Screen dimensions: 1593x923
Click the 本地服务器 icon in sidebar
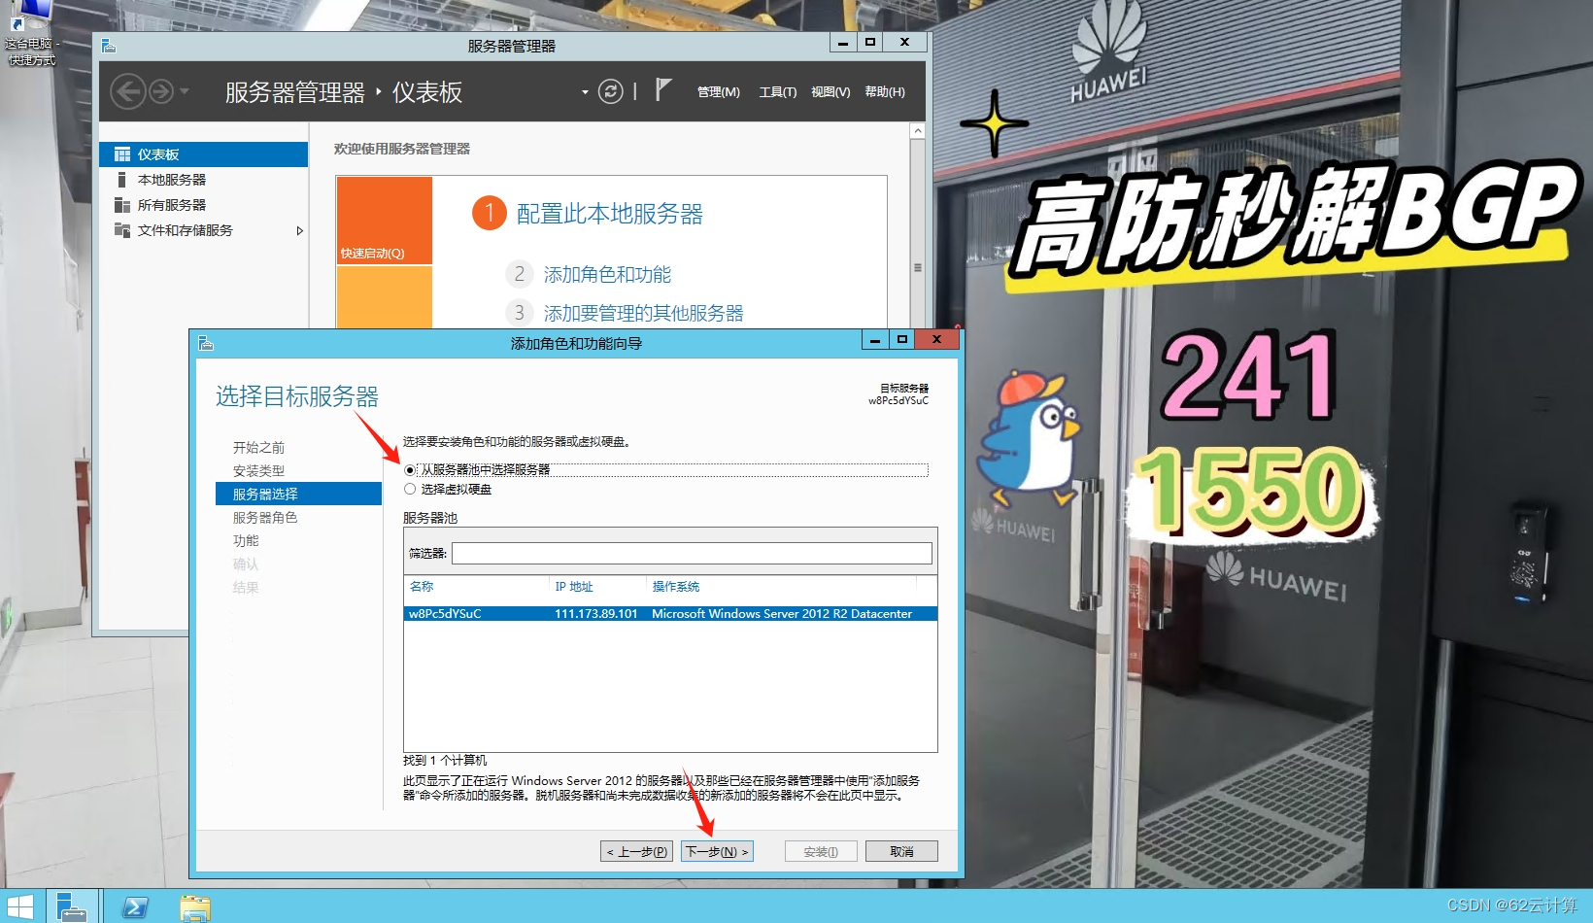(121, 180)
